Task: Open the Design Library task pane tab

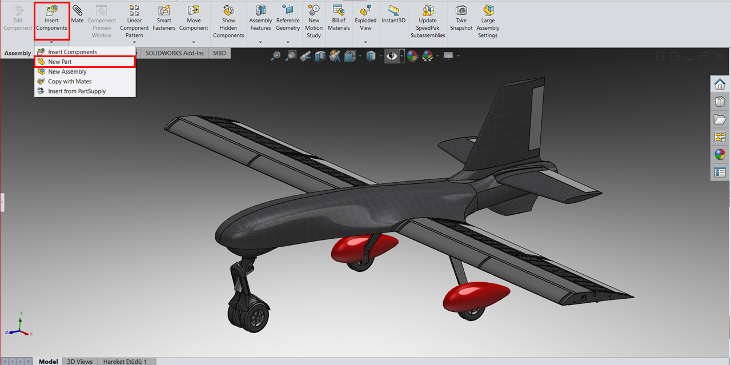Action: coord(720,102)
